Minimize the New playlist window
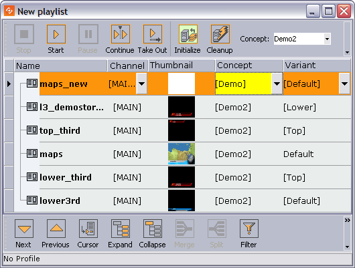The image size is (355, 268). pyautogui.click(x=313, y=11)
